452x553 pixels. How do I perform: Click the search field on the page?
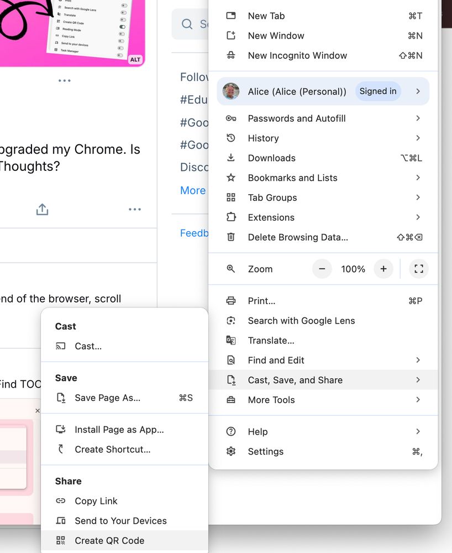tap(190, 24)
